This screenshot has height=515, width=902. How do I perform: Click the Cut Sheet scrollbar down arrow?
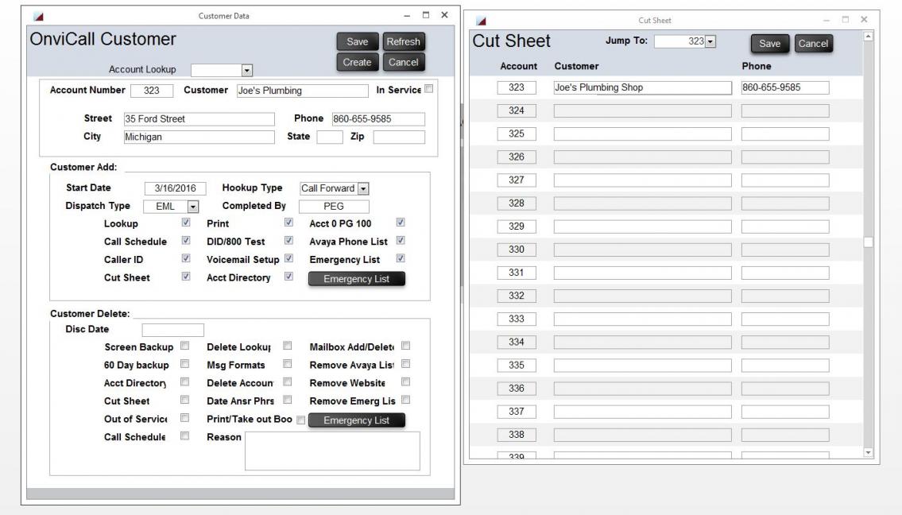pos(869,453)
